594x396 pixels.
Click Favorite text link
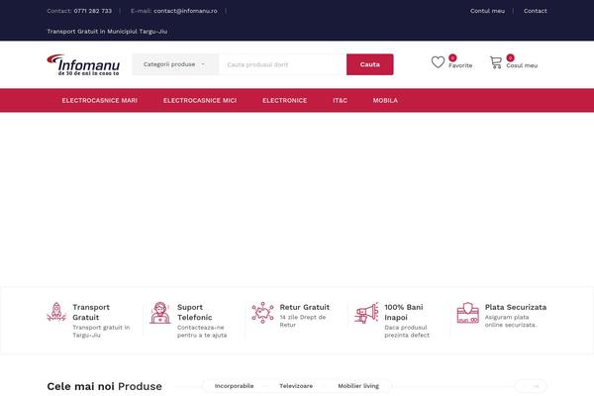(x=460, y=65)
